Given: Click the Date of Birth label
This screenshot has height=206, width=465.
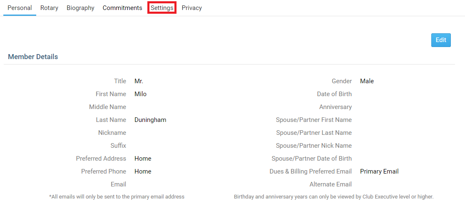Looking at the screenshot, I should coord(334,94).
